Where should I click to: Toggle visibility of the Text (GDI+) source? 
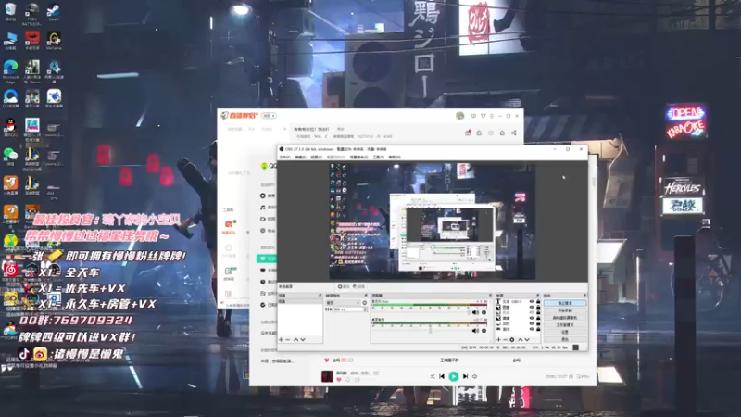[x=532, y=302]
